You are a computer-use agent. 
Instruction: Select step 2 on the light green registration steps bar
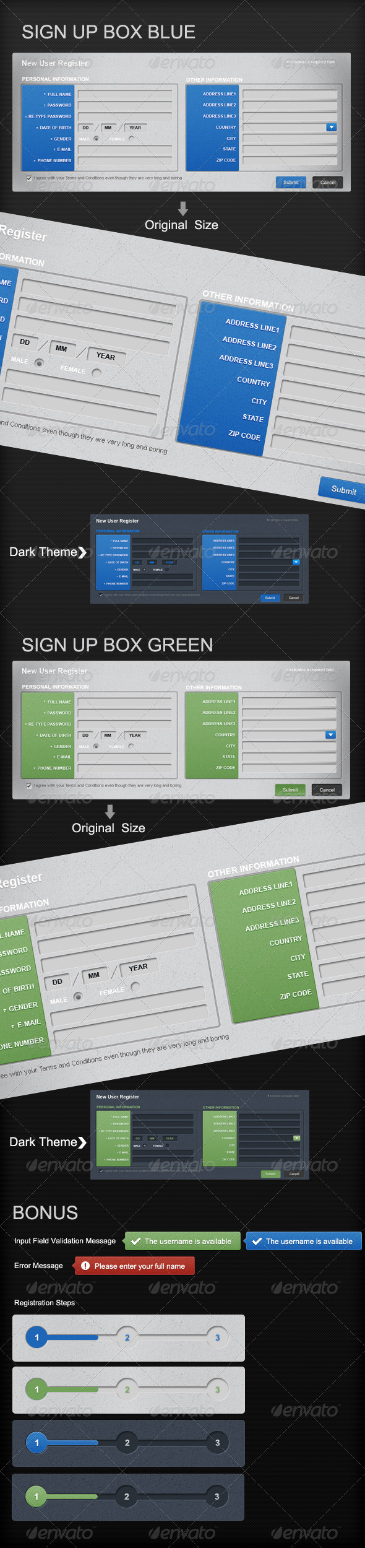tap(127, 1389)
